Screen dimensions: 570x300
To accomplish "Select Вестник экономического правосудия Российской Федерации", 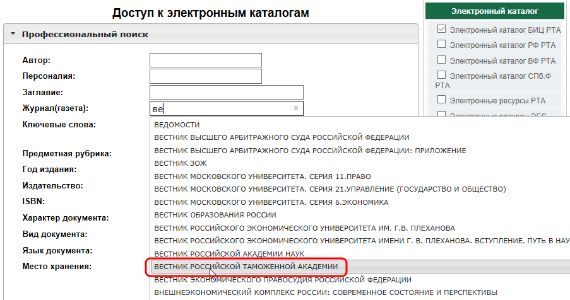I will (x=283, y=280).
